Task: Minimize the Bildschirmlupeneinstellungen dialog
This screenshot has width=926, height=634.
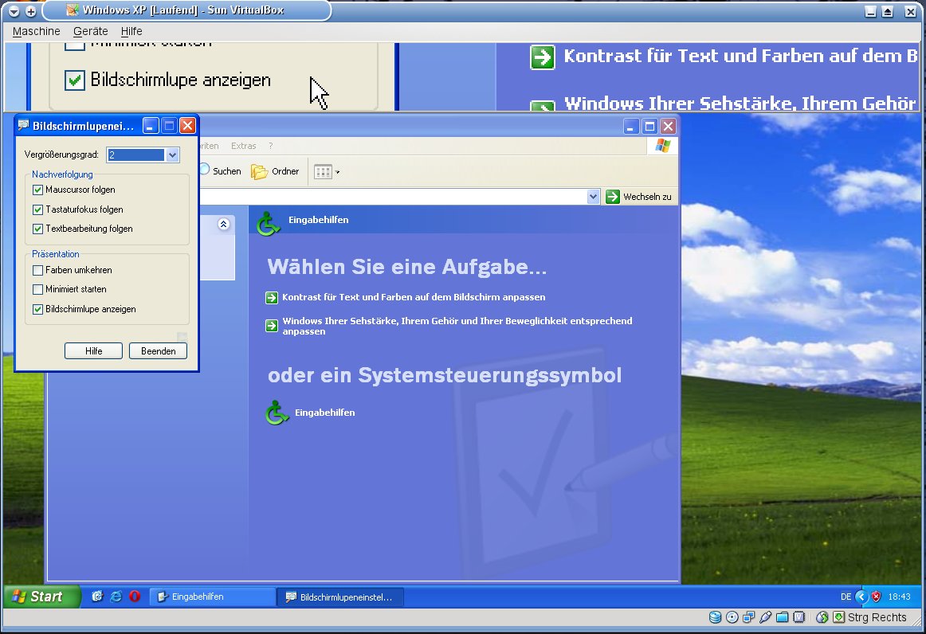Action: pyautogui.click(x=151, y=125)
